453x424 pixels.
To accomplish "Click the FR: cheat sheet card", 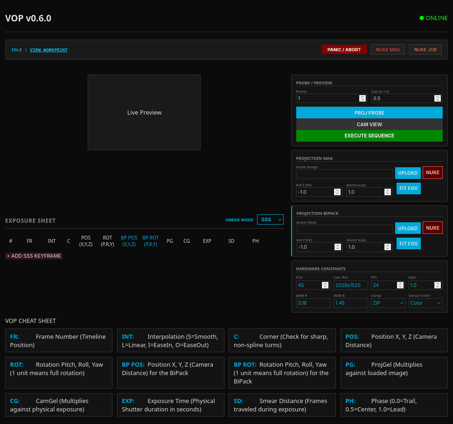I will click(59, 340).
